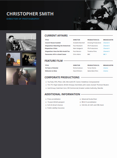
Task: Click the Cinema link for 16 Years of Alcohol
Action: tap(106, 68)
